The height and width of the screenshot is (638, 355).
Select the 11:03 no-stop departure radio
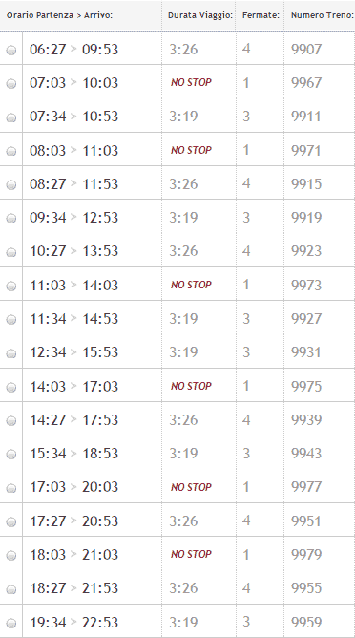pos(11,286)
